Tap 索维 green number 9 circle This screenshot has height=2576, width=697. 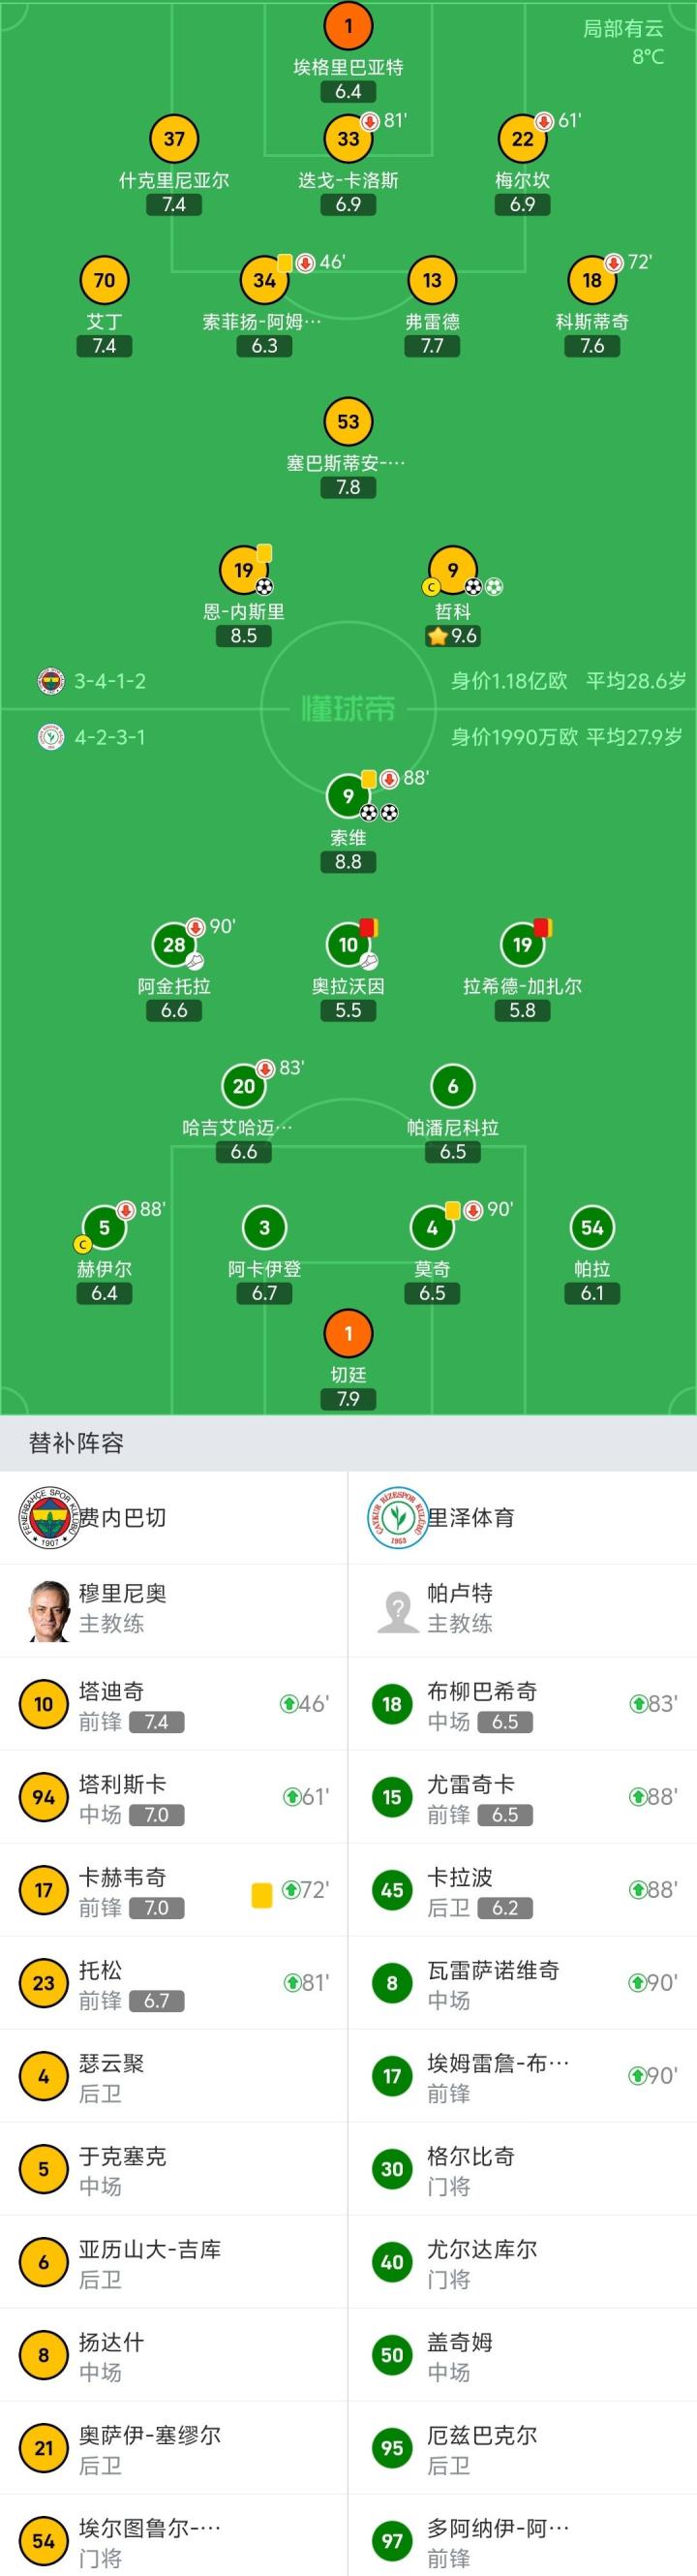pyautogui.click(x=348, y=796)
